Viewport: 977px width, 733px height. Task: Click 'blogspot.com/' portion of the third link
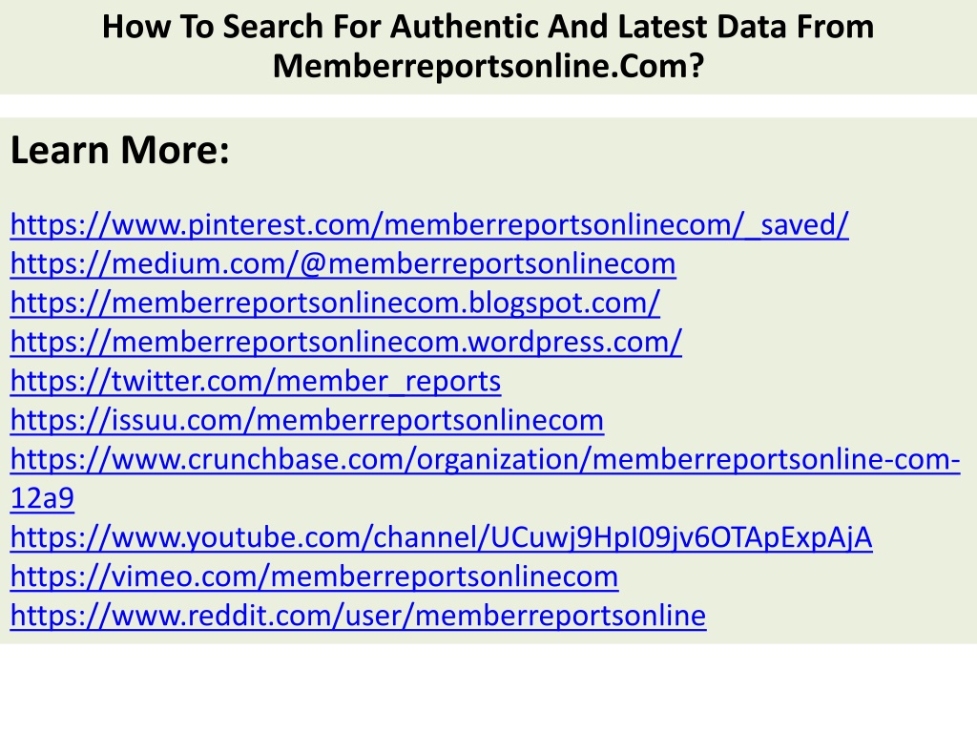tap(565, 303)
